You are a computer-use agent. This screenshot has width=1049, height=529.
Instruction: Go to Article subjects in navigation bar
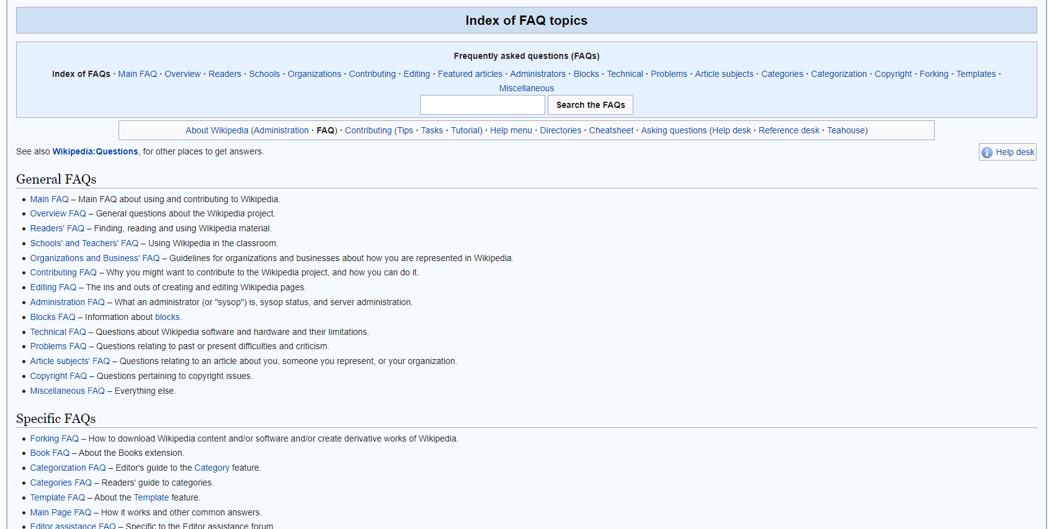[724, 74]
